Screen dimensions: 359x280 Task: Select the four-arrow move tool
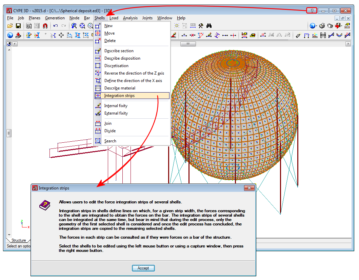point(61,35)
